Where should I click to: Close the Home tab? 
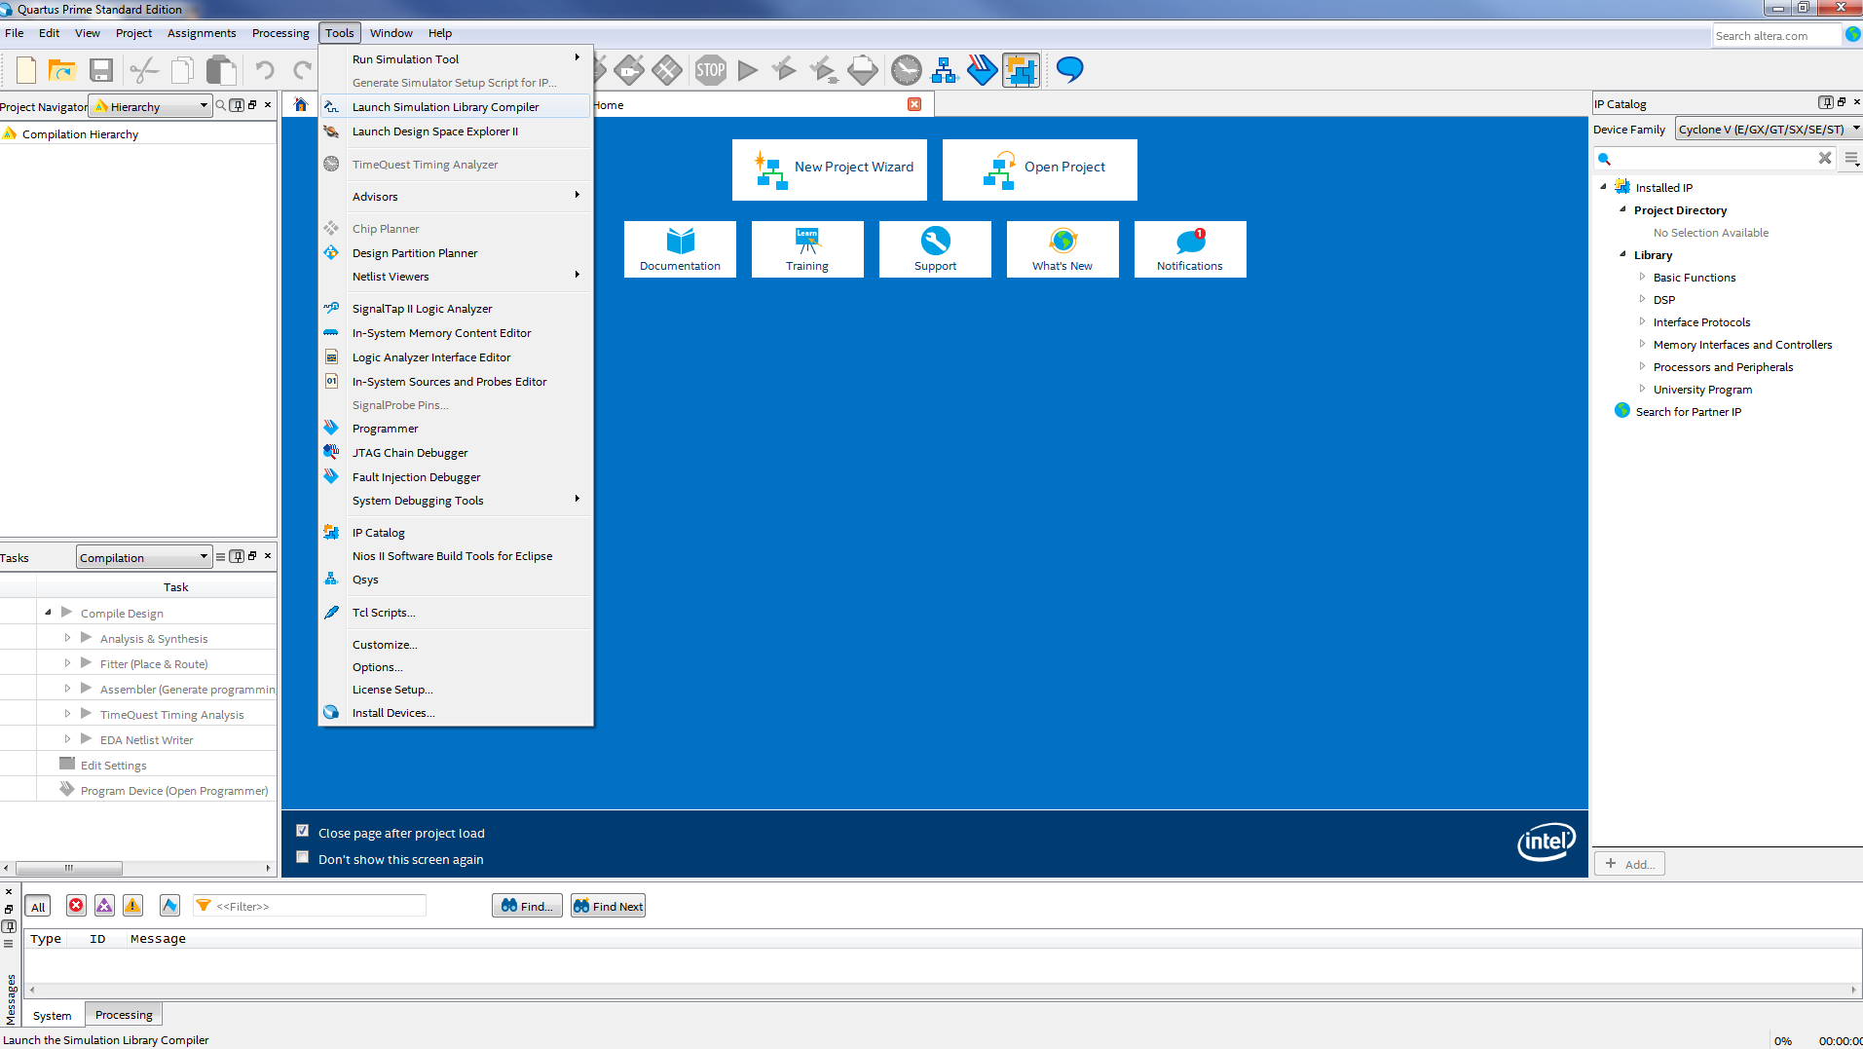tap(914, 104)
